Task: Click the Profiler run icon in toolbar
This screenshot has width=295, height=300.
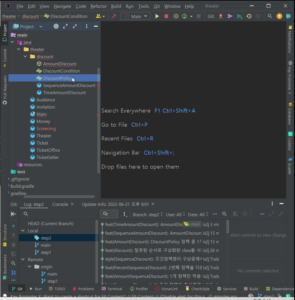Action: 184,16
